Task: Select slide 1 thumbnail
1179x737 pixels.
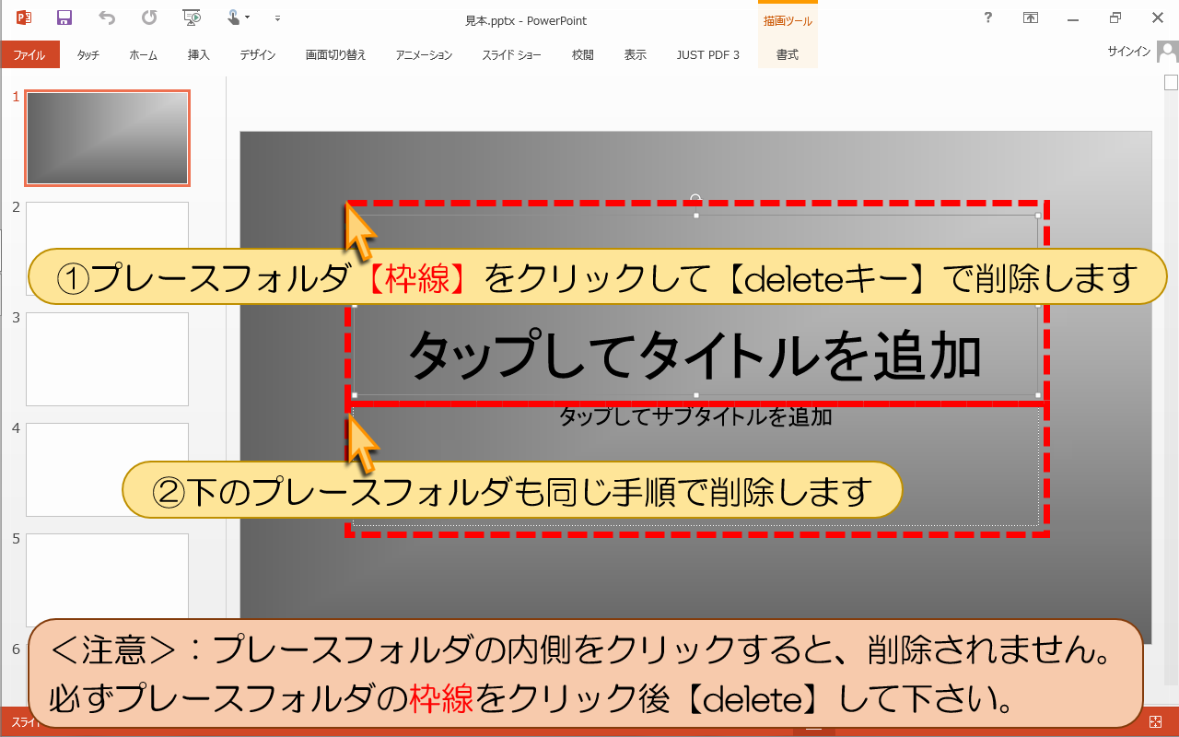Action: [107, 138]
